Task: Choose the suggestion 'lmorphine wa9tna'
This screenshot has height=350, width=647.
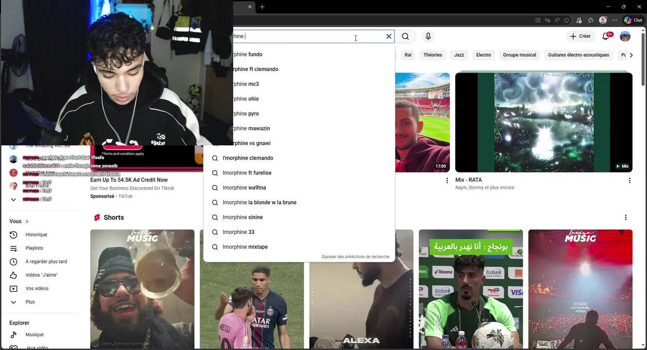Action: pyautogui.click(x=299, y=188)
